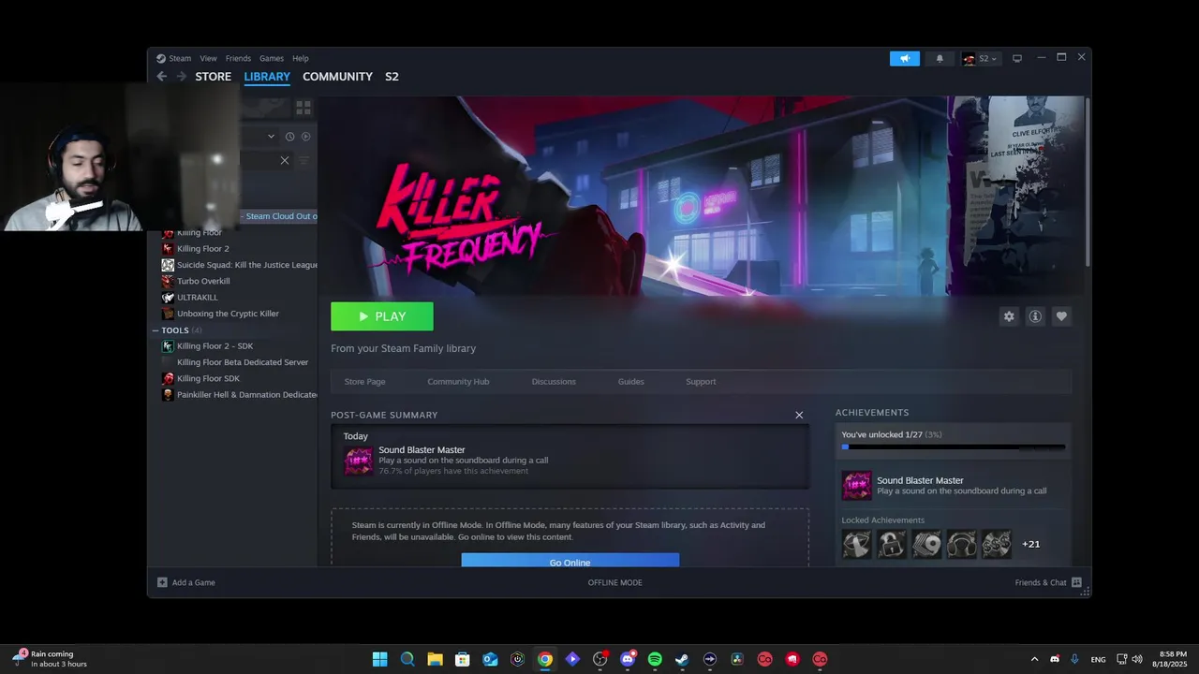
Task: View the locked dollar-signs achievement icon
Action: pyautogui.click(x=996, y=544)
